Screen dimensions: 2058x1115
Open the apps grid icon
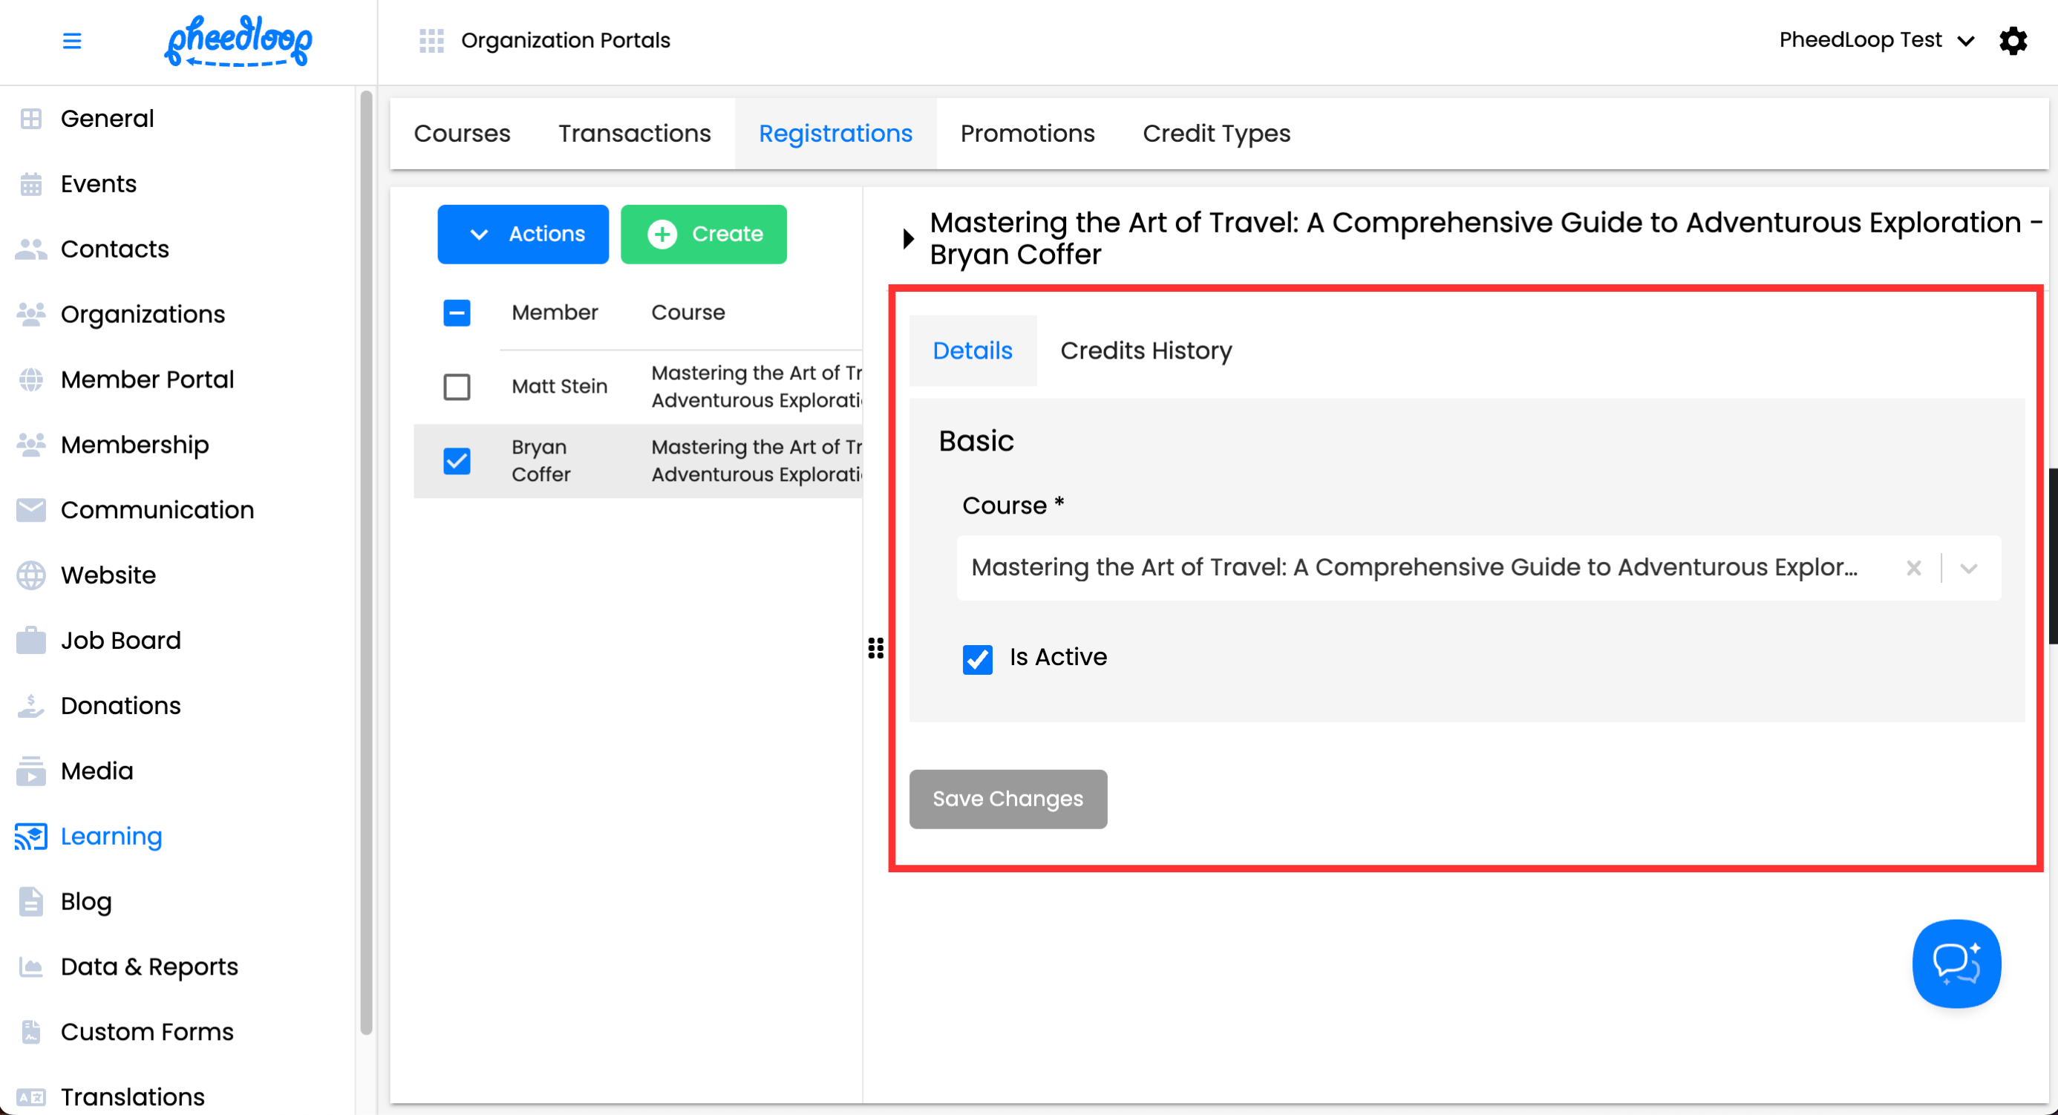(431, 41)
